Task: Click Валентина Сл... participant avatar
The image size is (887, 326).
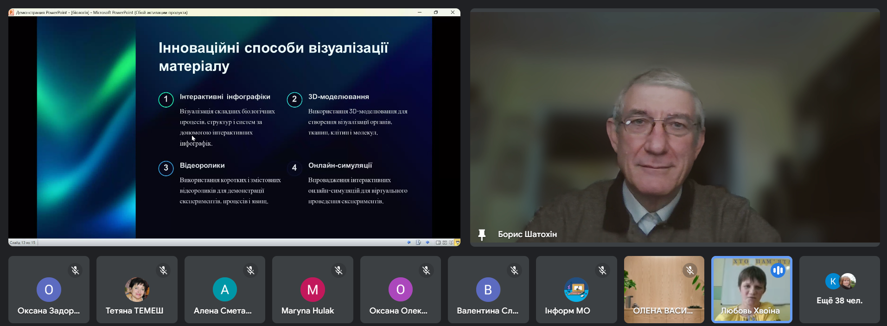Action: point(488,290)
